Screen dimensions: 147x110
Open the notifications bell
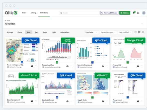134,13
